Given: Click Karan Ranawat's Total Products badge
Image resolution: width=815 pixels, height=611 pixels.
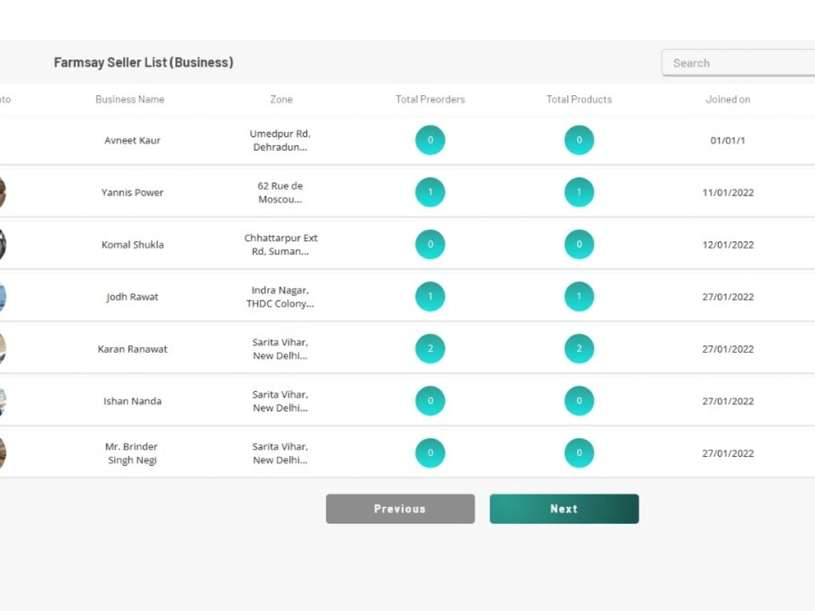Looking at the screenshot, I should coord(579,349).
